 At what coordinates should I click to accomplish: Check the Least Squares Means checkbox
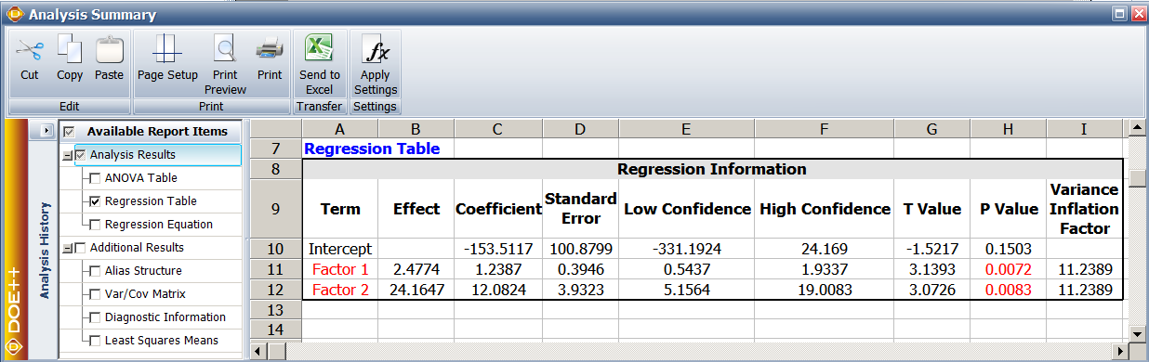(95, 341)
